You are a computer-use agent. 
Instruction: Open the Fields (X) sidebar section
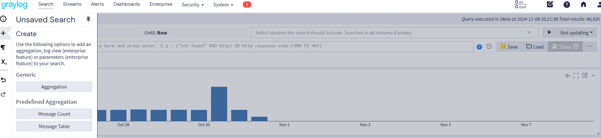[x=4, y=62]
